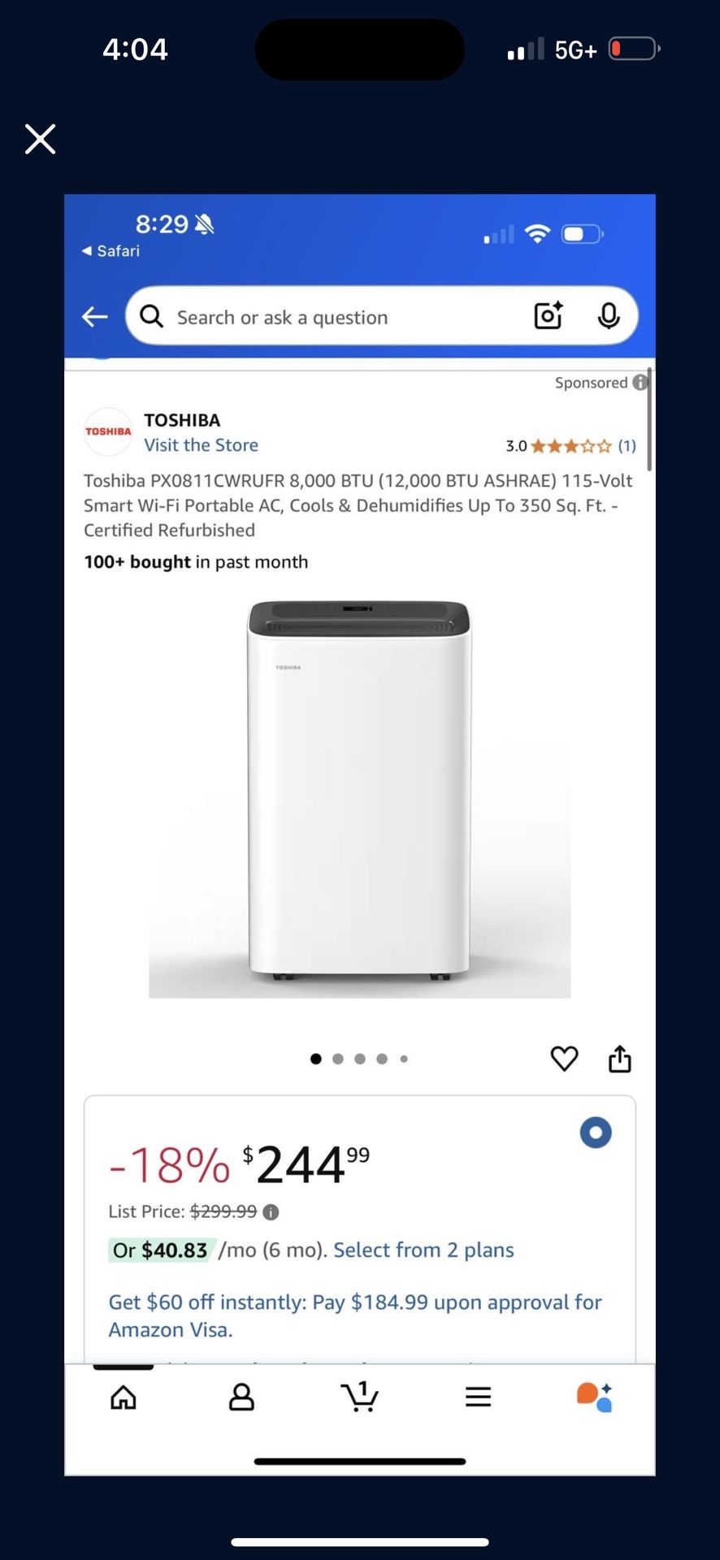
Task: Click the List Price info icon
Action: coord(271,1212)
